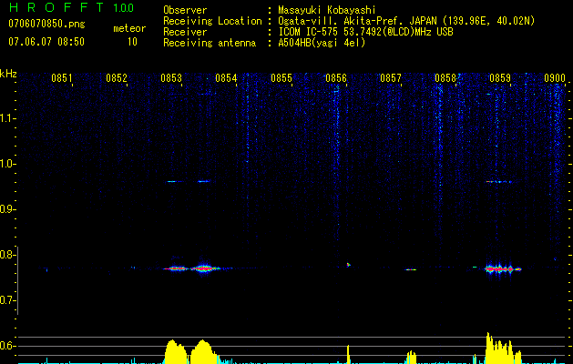Screen dimensions: 573x364
Task: Click the jagged yellow power peak at 0859
Action: pos(503,348)
